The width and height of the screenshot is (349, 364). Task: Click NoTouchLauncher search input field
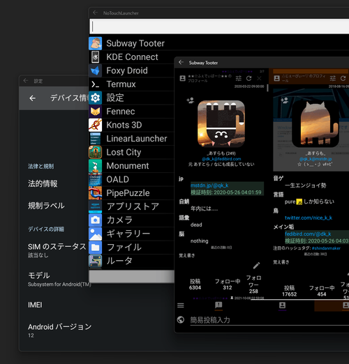[x=219, y=26]
